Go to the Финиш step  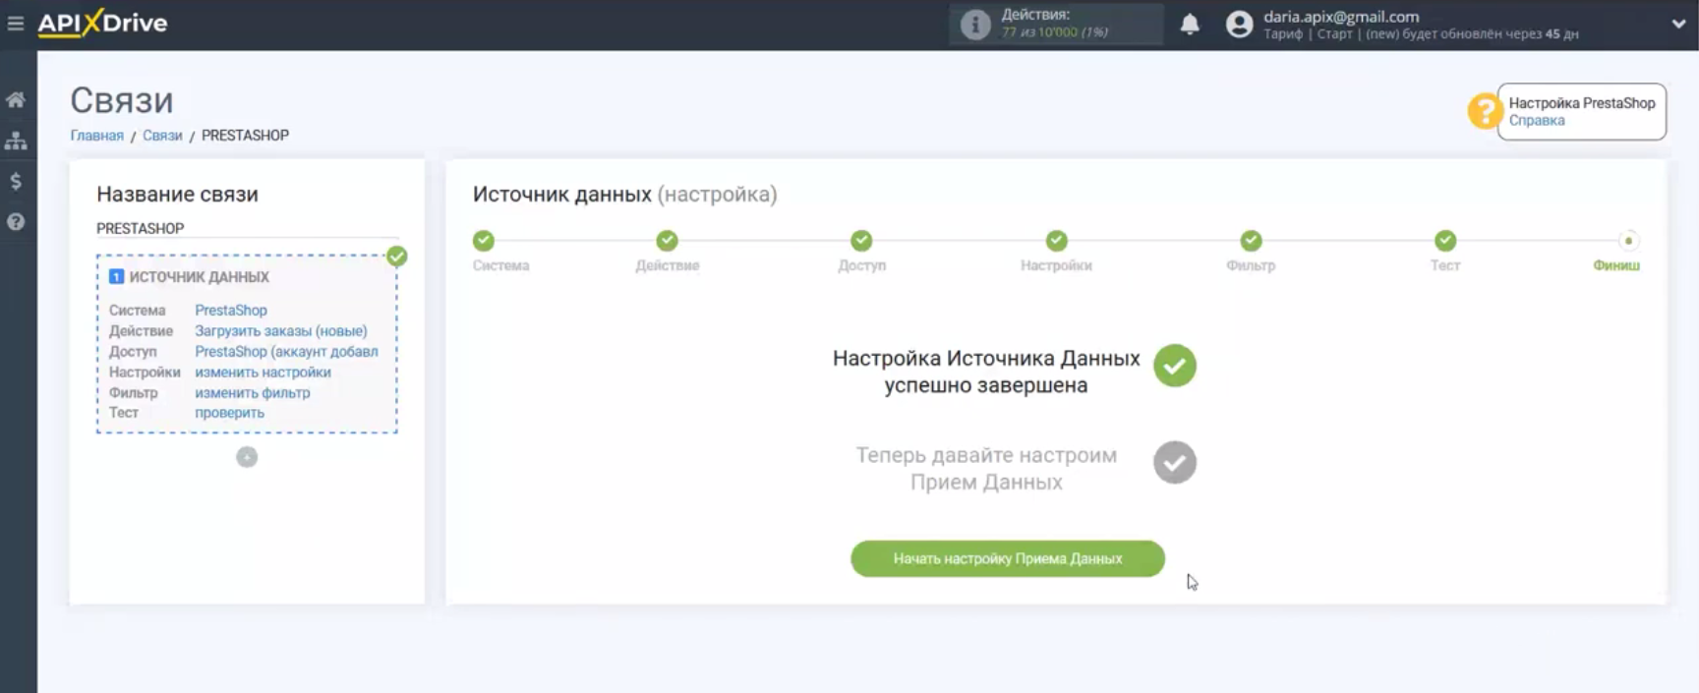click(x=1628, y=241)
